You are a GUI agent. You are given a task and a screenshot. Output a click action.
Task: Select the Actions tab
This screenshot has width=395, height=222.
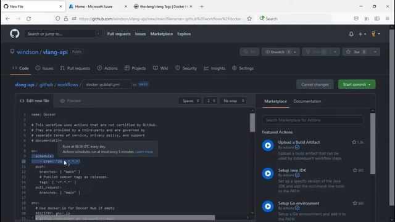pos(107,68)
